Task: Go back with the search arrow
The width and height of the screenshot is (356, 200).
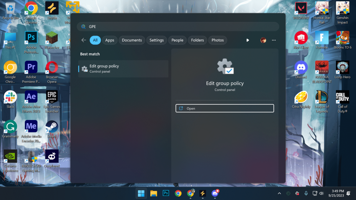Action: pos(84,40)
